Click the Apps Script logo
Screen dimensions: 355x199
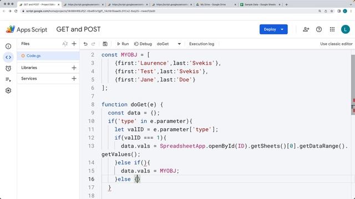(27, 29)
